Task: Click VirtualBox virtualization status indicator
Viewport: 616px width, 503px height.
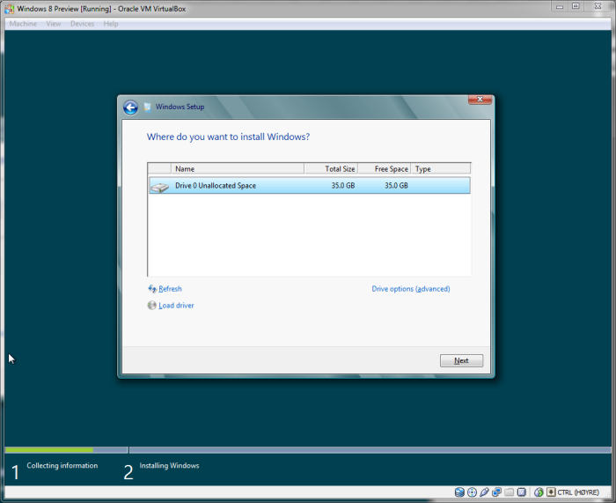Action: [x=522, y=492]
